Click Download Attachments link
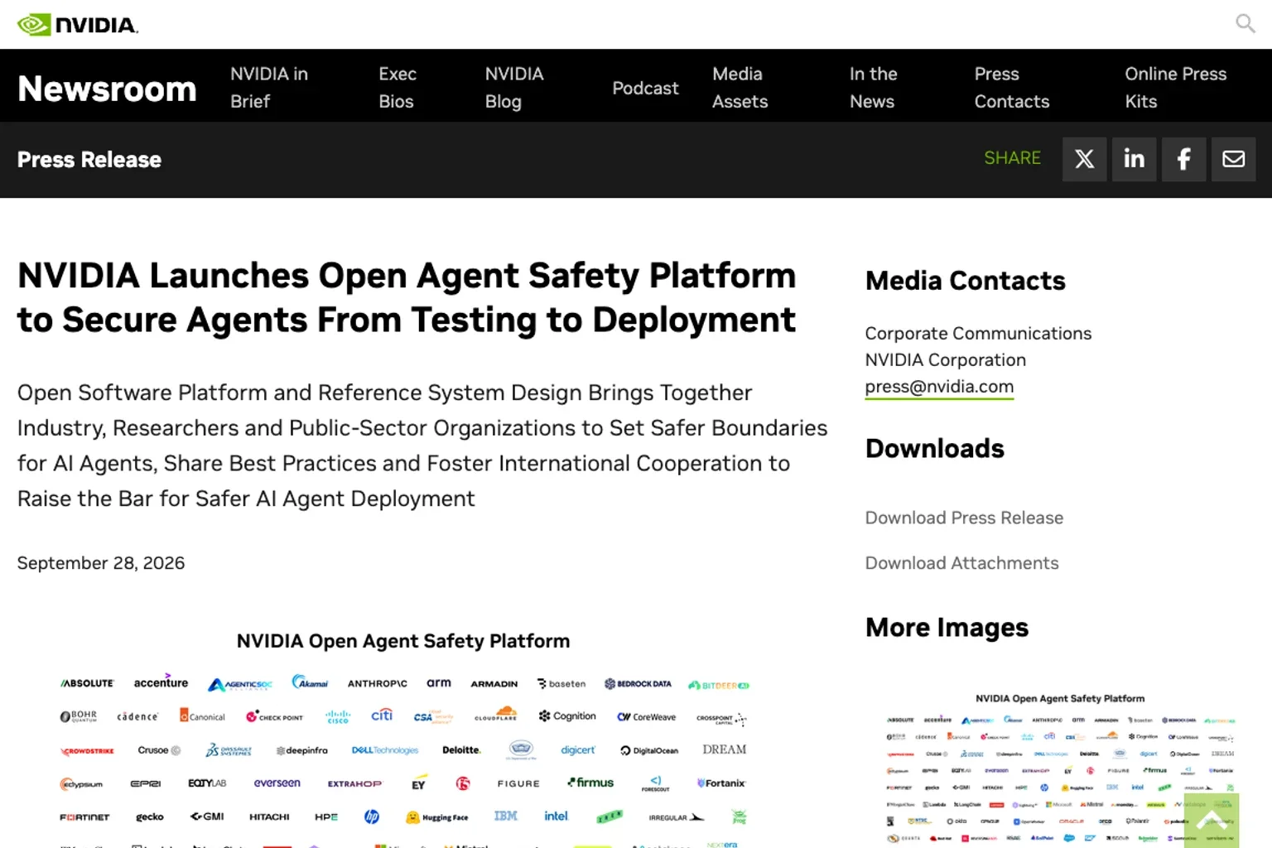Screen dimensions: 1272x848 961,563
